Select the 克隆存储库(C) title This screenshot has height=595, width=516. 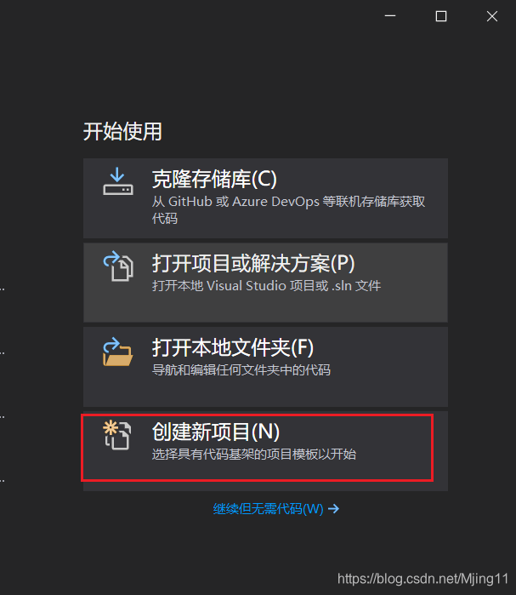point(214,179)
